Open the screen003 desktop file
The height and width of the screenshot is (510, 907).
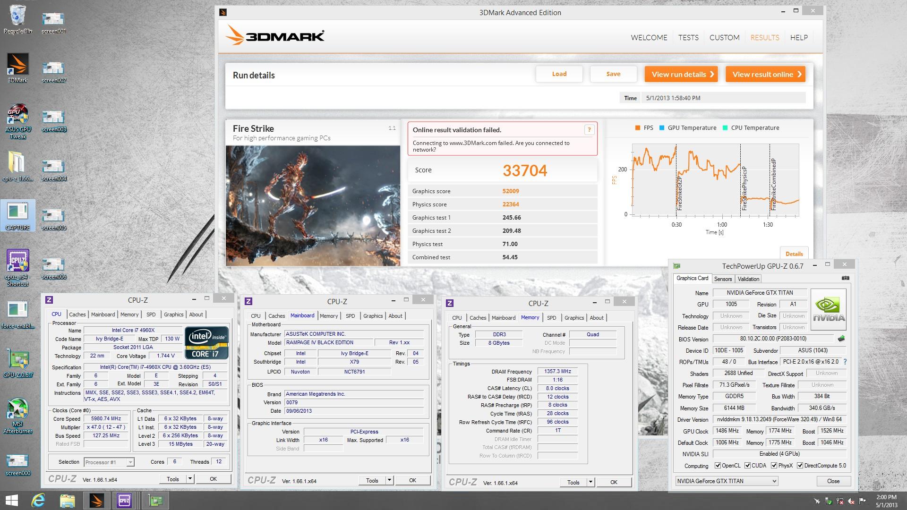tap(53, 120)
